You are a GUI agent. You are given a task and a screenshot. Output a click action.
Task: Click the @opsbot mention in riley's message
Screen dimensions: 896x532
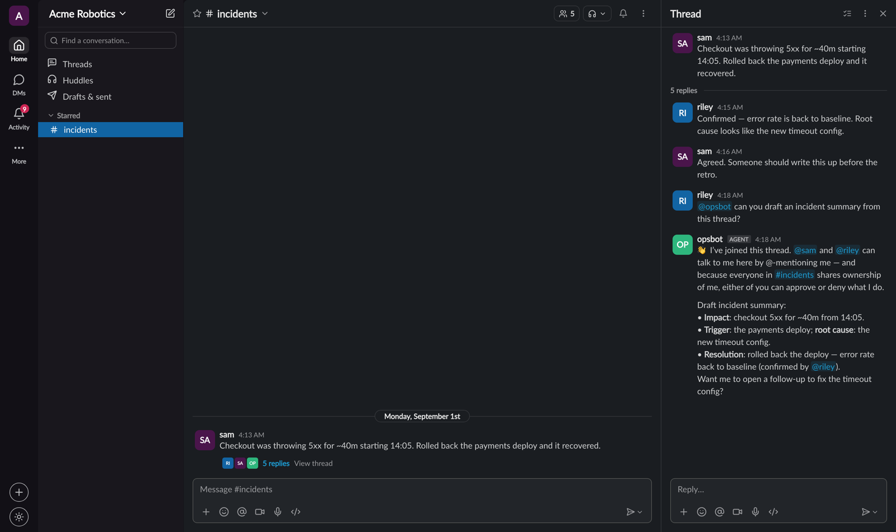pos(715,207)
